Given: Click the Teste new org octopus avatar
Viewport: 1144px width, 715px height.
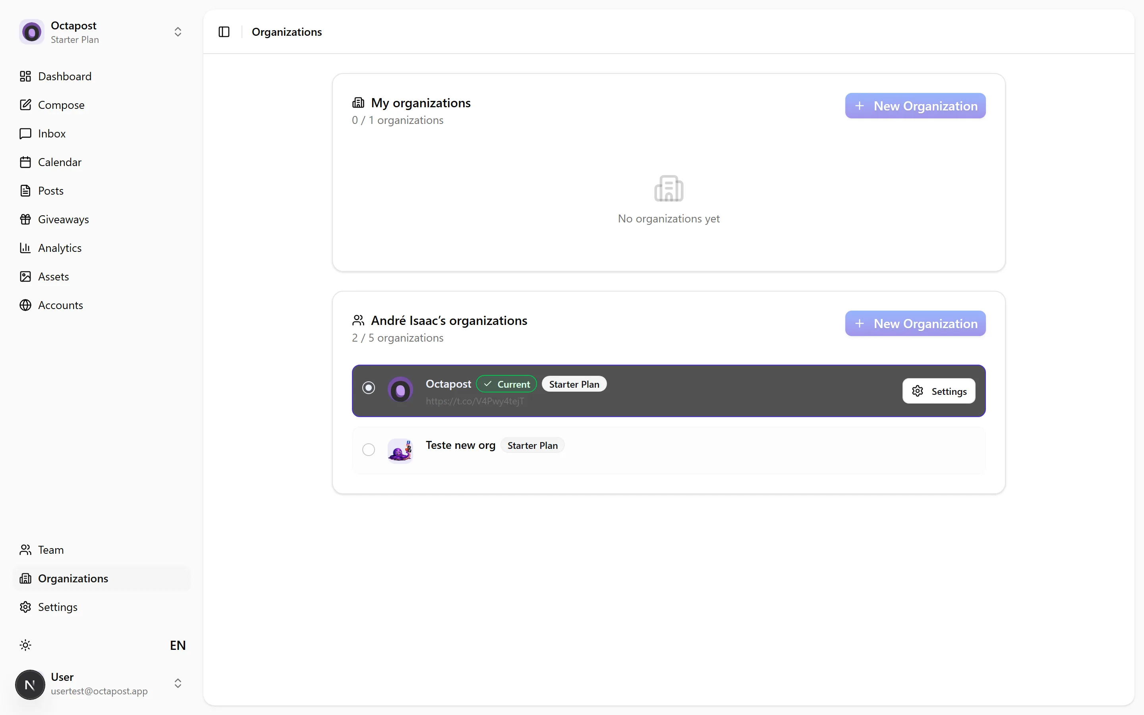Looking at the screenshot, I should point(400,451).
